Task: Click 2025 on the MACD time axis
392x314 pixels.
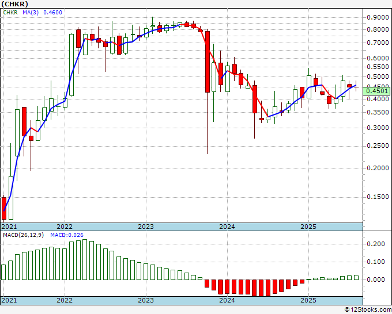Action: click(308, 300)
